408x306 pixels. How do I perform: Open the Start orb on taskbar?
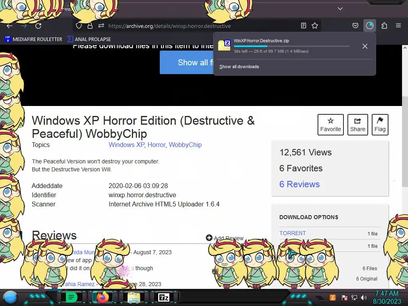10,297
